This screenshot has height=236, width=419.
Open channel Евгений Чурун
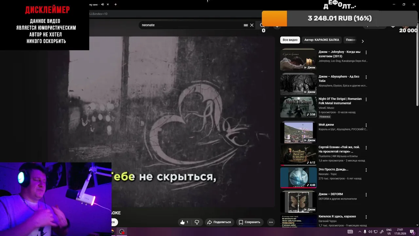click(327, 221)
